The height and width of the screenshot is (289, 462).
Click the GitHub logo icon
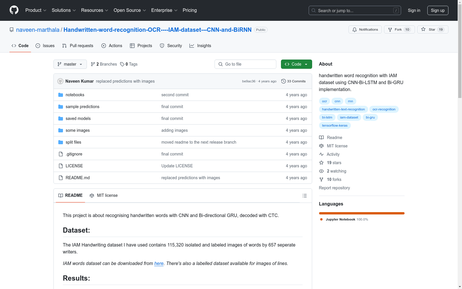coord(14,10)
